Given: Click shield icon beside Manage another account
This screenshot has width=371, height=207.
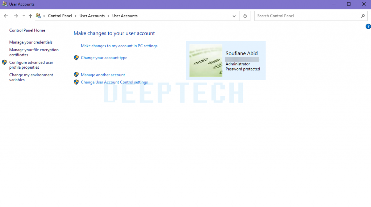Looking at the screenshot, I should click(x=76, y=74).
